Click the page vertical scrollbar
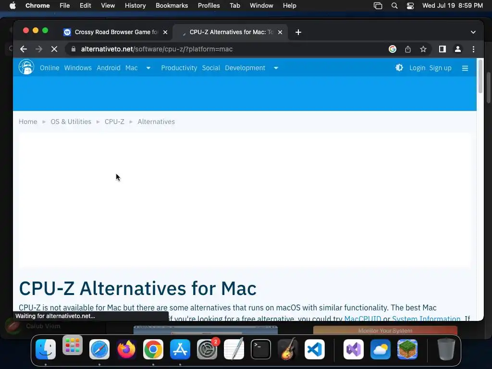 coord(480,76)
